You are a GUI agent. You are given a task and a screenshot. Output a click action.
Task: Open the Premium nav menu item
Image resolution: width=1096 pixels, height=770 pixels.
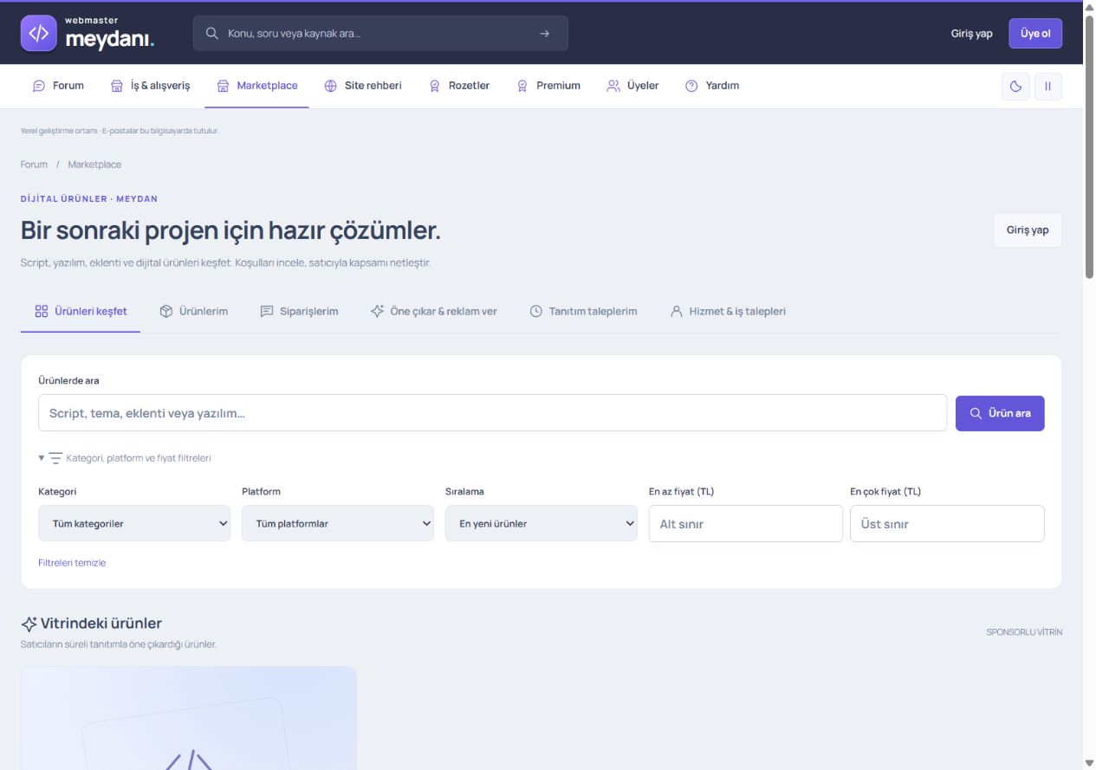click(x=548, y=86)
